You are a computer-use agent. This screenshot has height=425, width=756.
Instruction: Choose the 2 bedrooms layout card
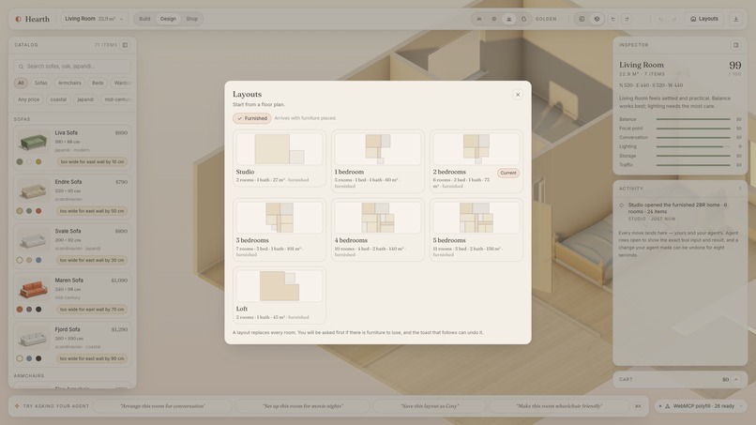(476, 161)
